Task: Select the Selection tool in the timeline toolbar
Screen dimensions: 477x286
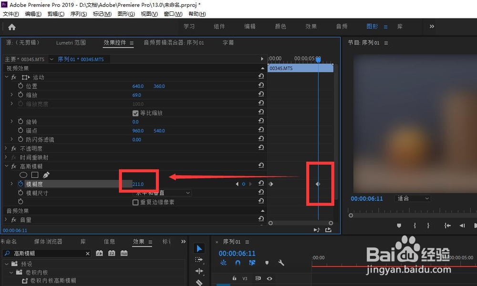Action: [x=199, y=248]
